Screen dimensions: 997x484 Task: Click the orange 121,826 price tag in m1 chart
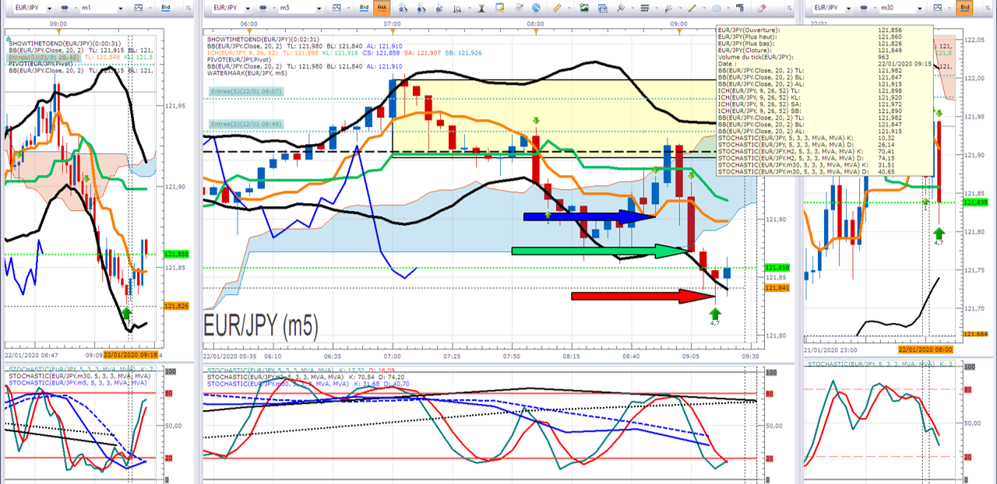coord(177,306)
